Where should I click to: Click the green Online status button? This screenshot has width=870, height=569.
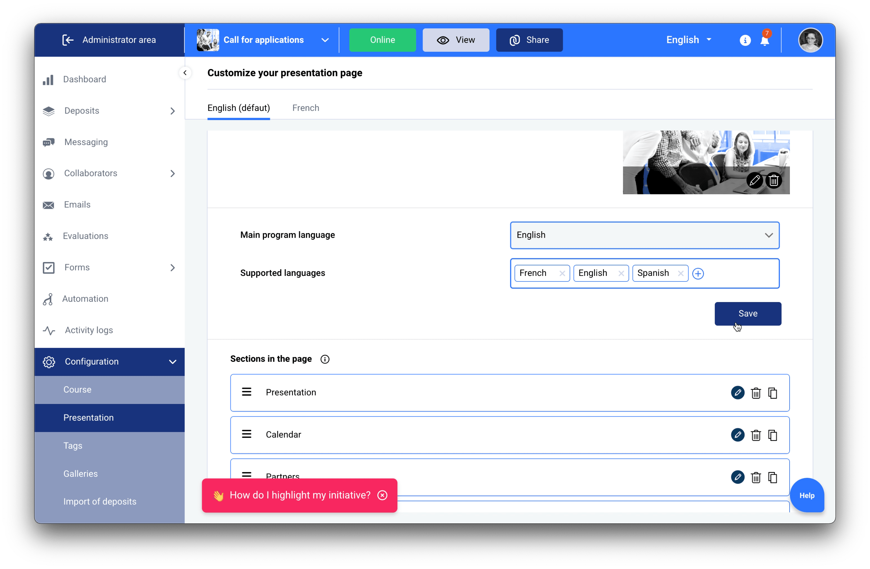(382, 40)
